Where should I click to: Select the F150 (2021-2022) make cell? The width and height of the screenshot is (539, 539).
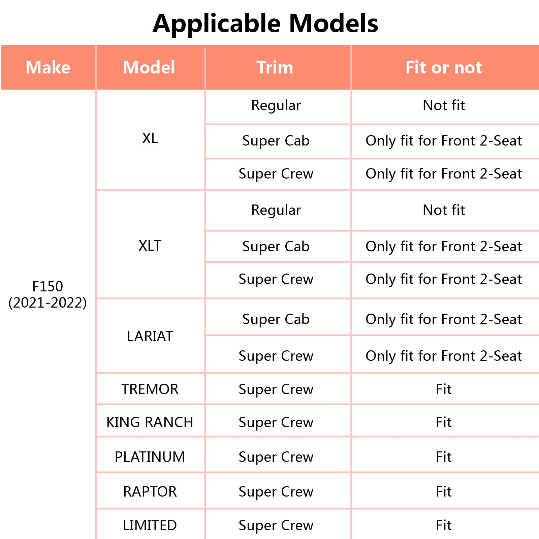47,294
